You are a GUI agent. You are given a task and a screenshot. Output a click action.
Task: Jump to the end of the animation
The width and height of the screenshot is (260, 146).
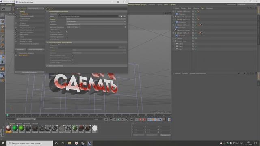pyautogui.click(x=132, y=120)
